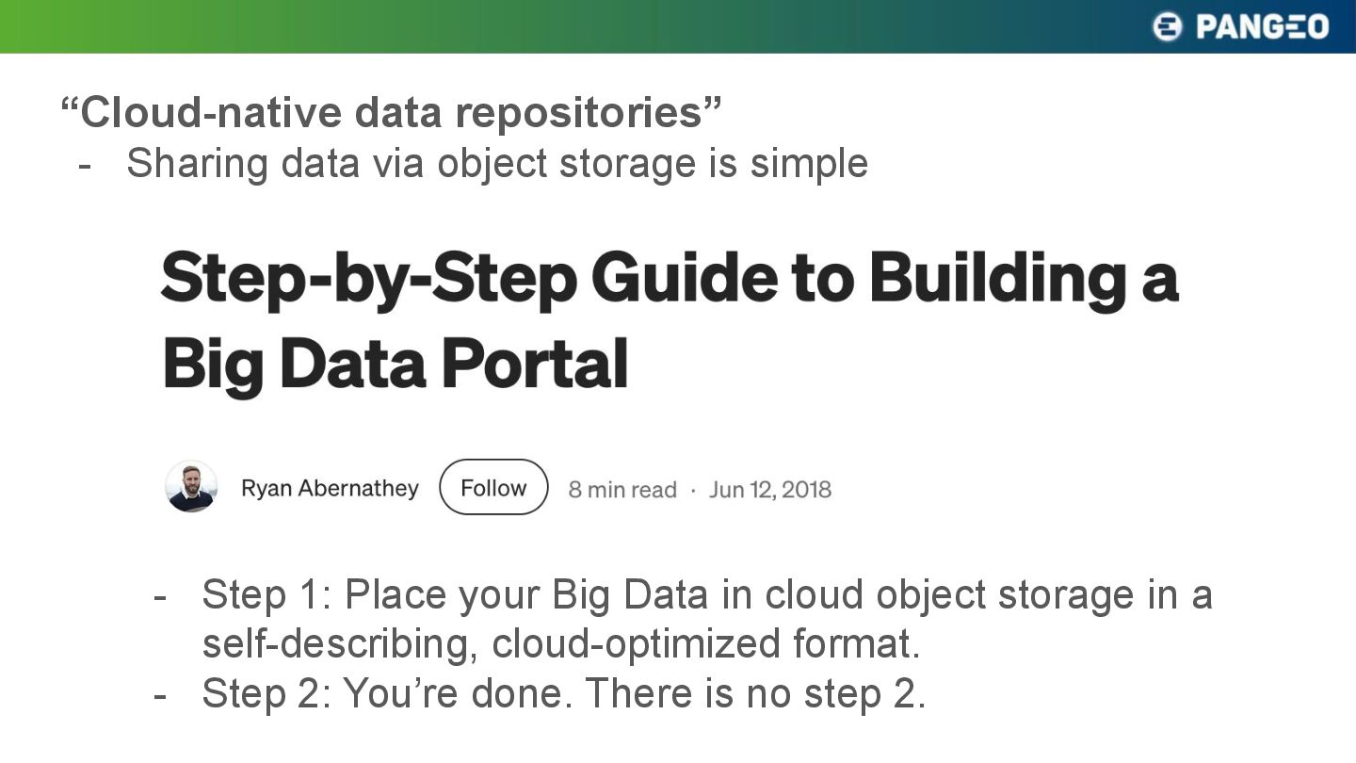Click the PANGEO brand text
The image size is (1356, 763).
1262,26
